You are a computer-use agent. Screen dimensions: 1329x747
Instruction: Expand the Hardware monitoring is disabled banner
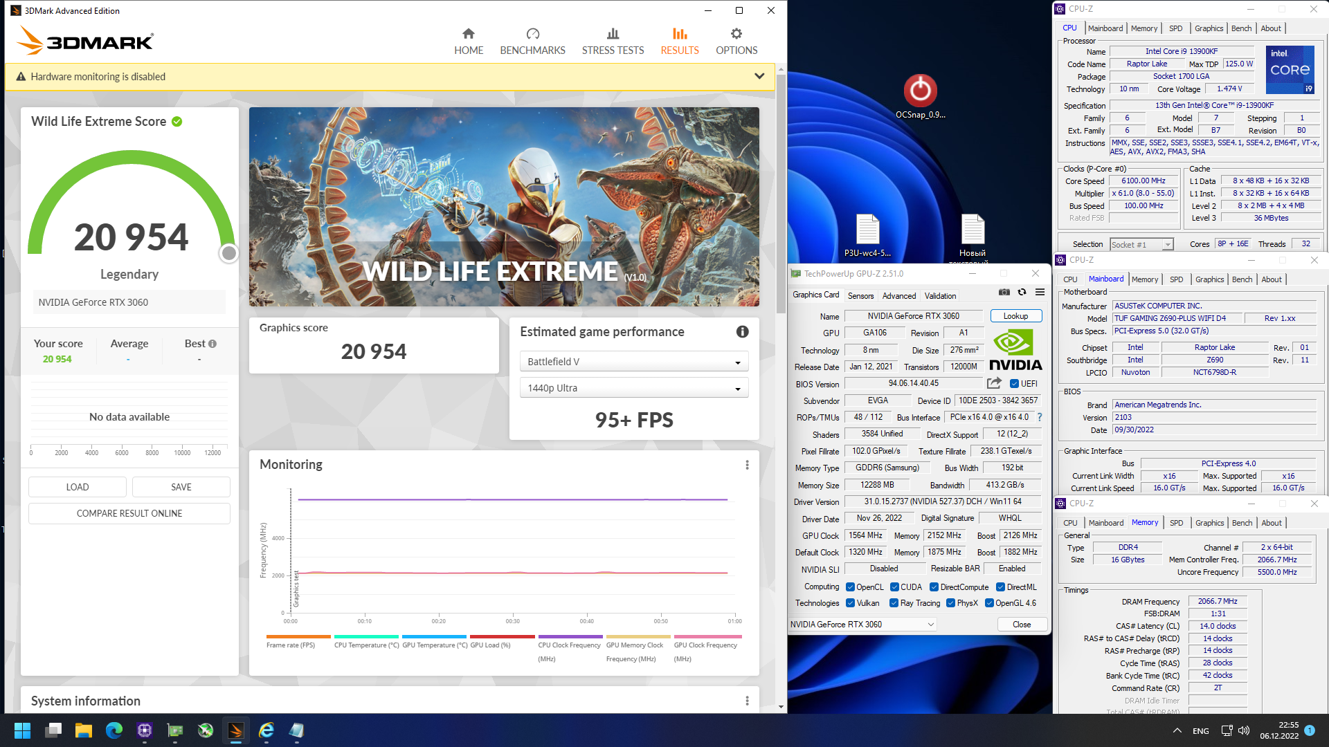point(759,77)
